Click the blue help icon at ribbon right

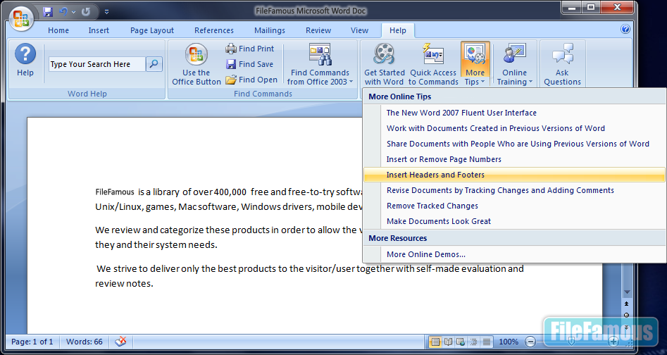625,29
